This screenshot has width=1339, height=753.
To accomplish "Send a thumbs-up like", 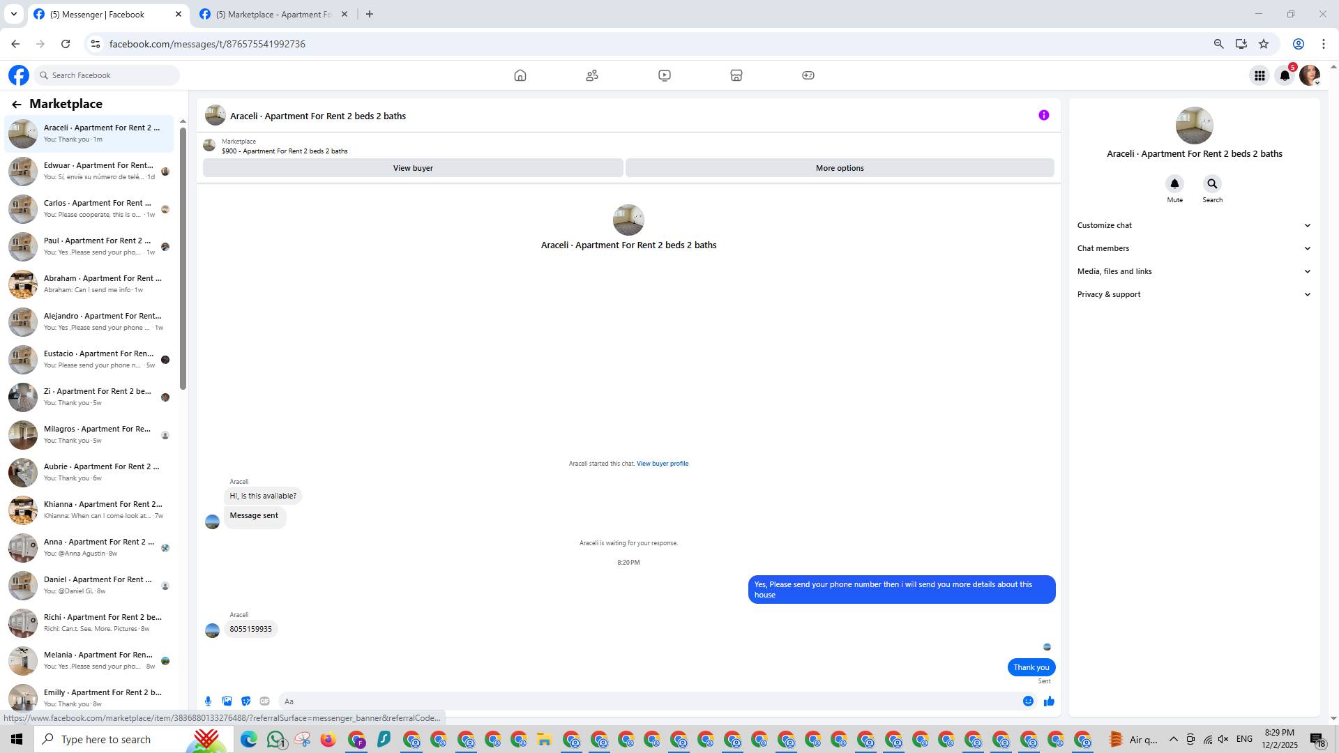I will [x=1049, y=701].
